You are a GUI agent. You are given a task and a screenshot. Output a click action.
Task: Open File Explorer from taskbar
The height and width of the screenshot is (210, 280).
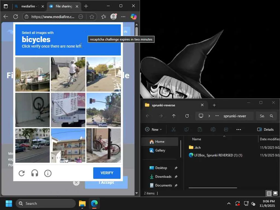tap(82, 203)
